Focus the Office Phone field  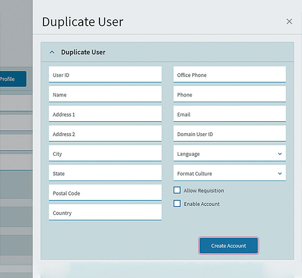click(x=229, y=75)
